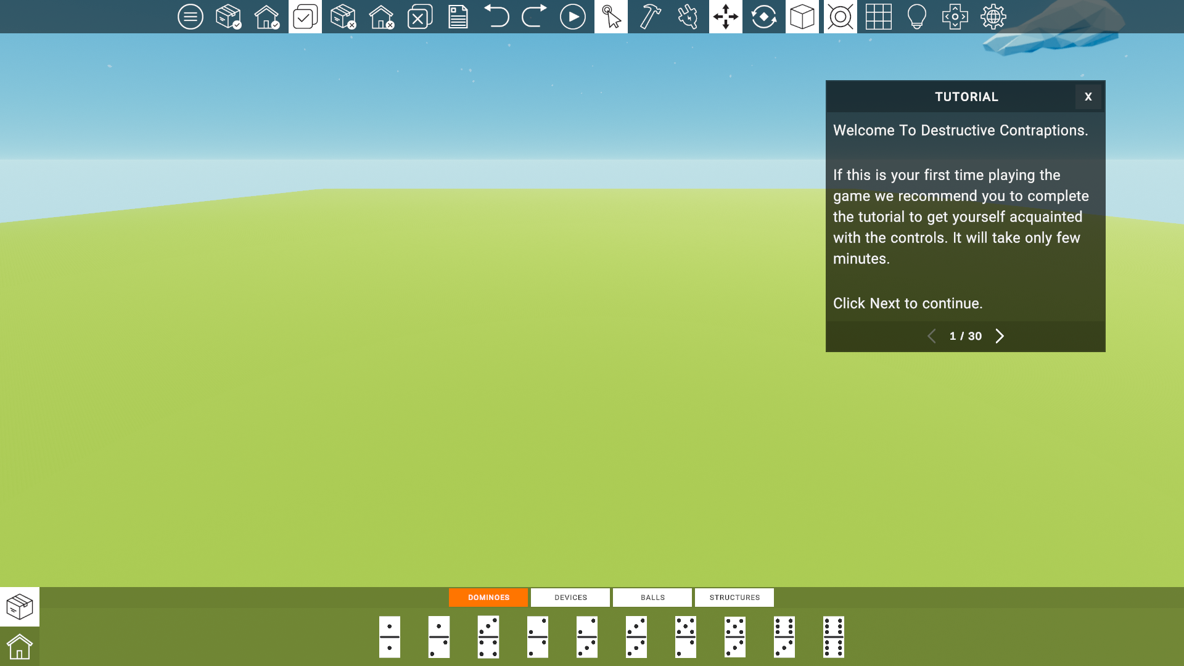Viewport: 1184px width, 666px height.
Task: Switch to the Structures tab
Action: (x=734, y=598)
